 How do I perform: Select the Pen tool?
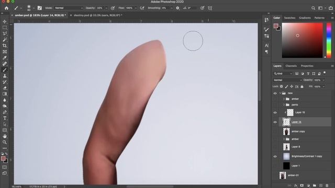(5, 112)
